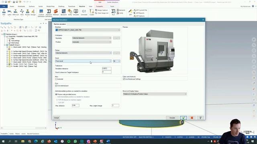257x144 pixels.
Task: Click the dialog help question-mark button
Action: 200,118
